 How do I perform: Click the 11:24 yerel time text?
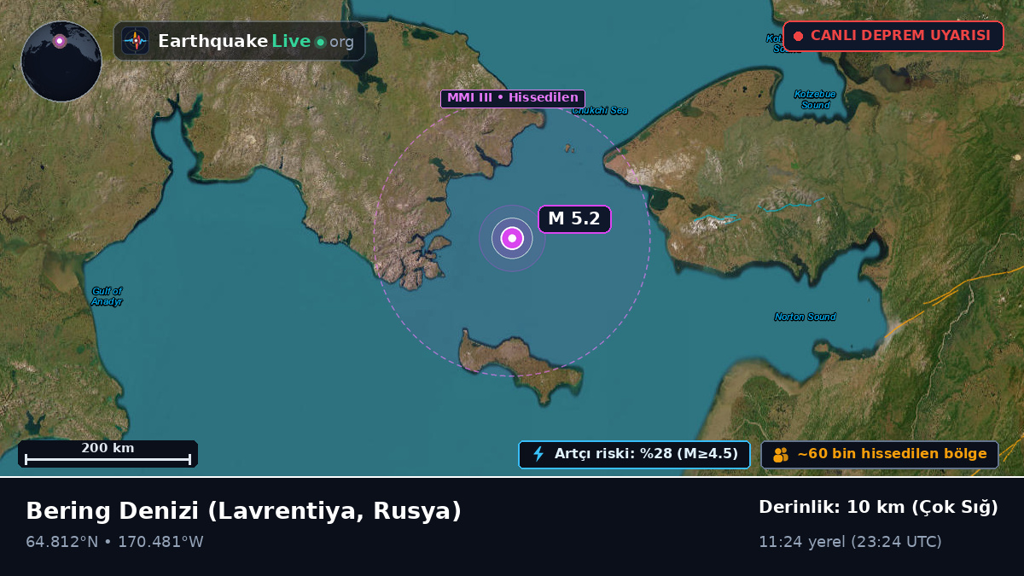tap(850, 542)
